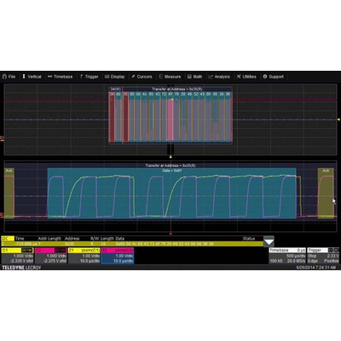Click 'Transfer at Address = 0x35(R)' label in zoom grid
This screenshot has width=341, height=341.
click(170, 165)
